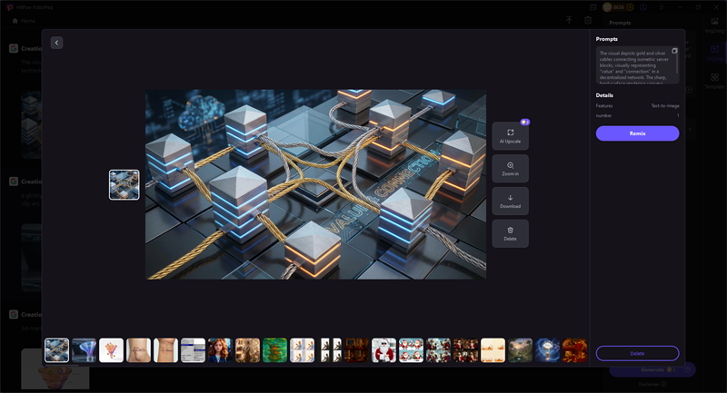This screenshot has height=393, width=727.
Task: Click the dimmed Generate button
Action: pos(652,369)
